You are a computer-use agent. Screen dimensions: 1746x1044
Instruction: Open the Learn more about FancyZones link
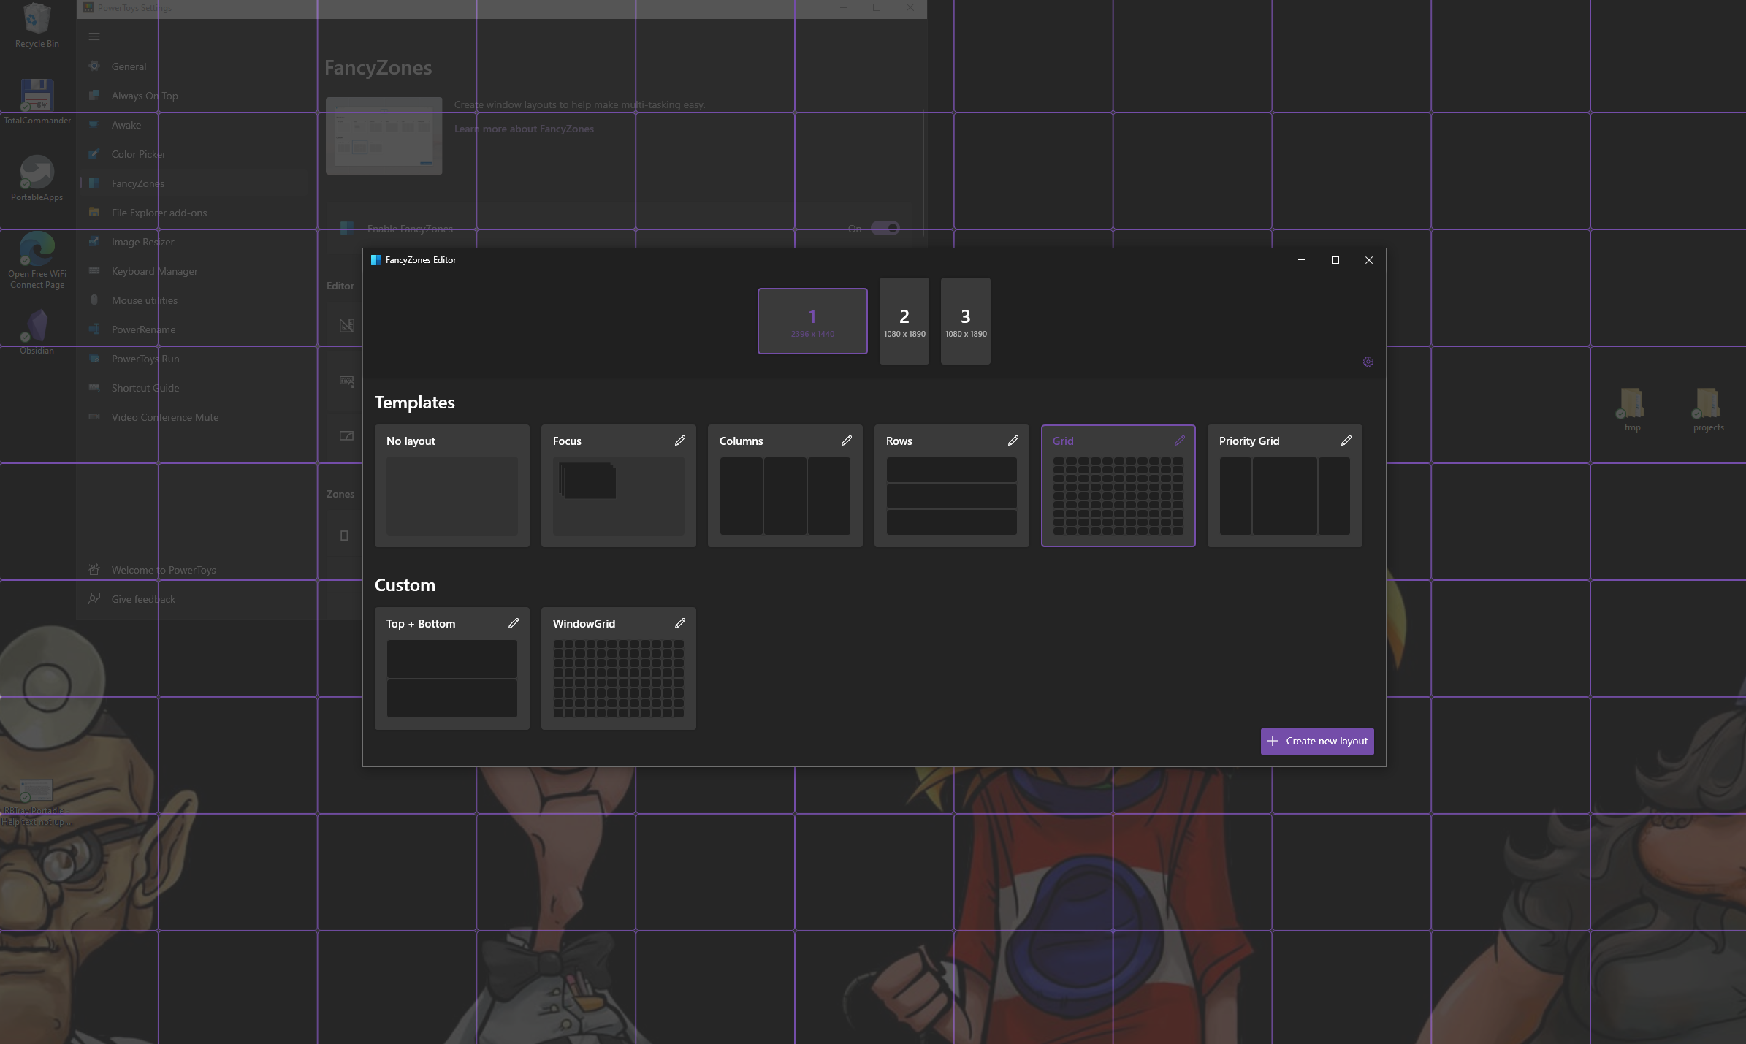[x=524, y=129]
